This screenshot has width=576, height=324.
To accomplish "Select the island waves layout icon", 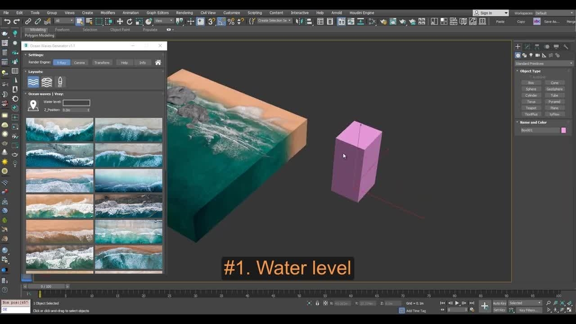I will tap(47, 82).
